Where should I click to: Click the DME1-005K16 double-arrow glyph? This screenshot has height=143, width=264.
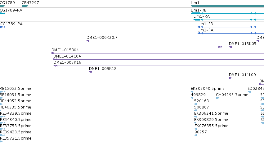[x=56, y=66]
